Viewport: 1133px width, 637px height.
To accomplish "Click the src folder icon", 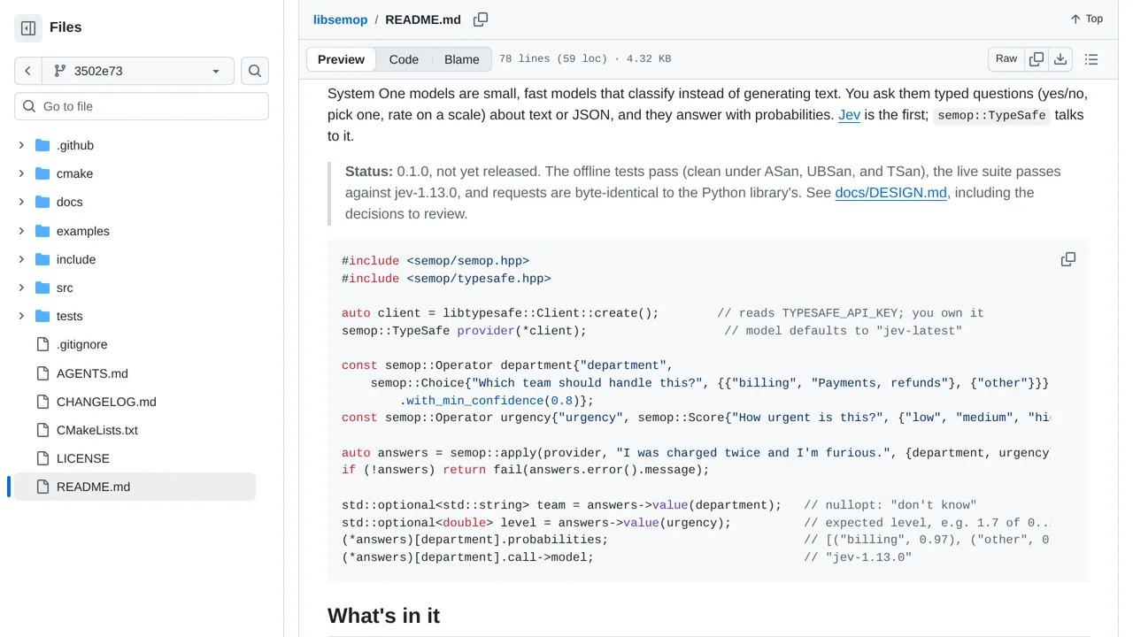I will tap(42, 288).
